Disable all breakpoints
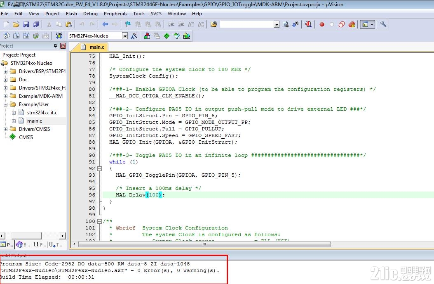434x284 pixels. pos(342,24)
